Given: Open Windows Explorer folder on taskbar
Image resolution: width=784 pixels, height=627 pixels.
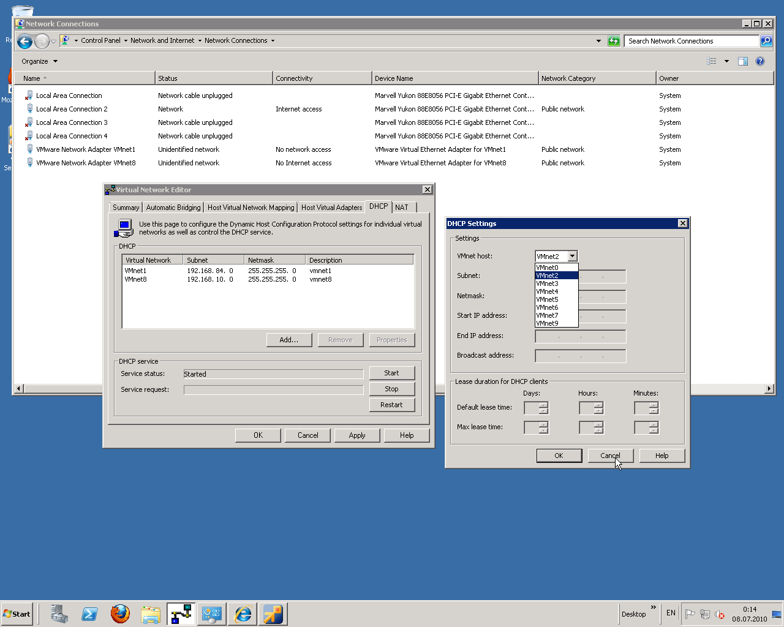Looking at the screenshot, I should tap(151, 614).
